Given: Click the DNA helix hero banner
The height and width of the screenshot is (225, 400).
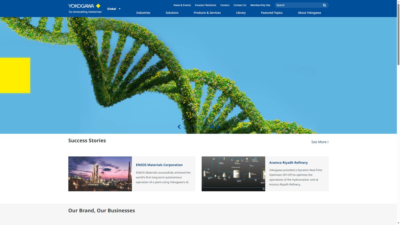Looking at the screenshot, I should click(x=198, y=76).
